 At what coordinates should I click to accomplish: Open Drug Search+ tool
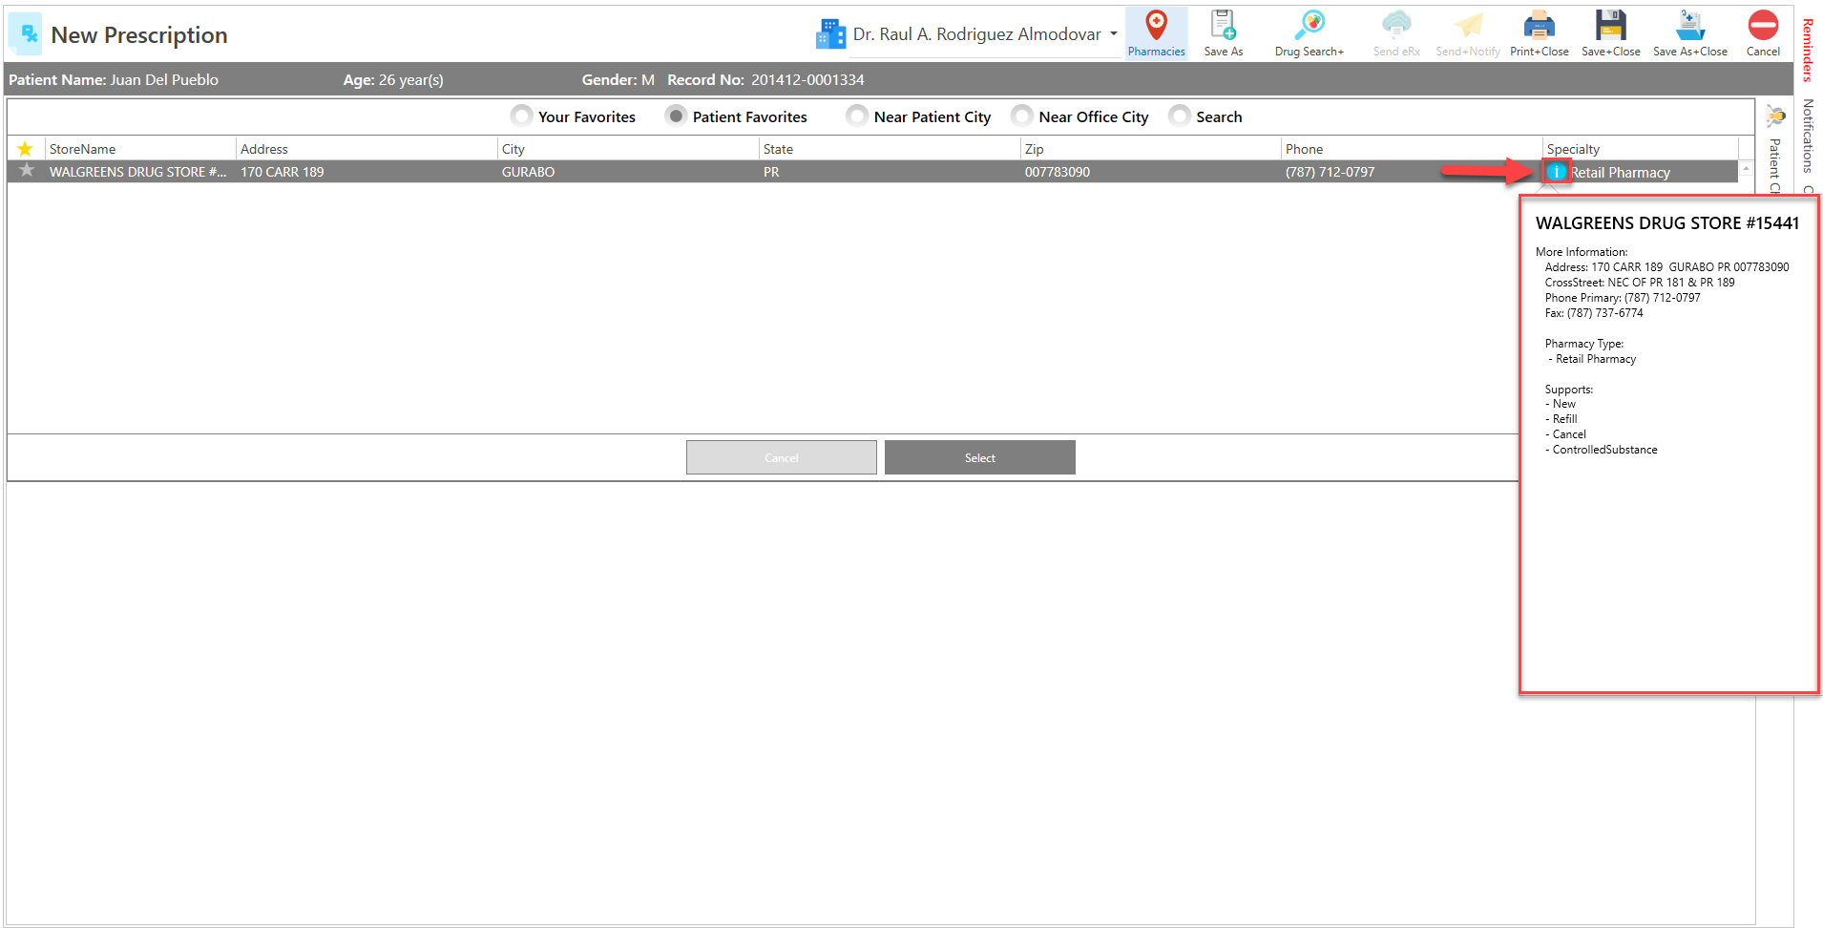click(1309, 33)
